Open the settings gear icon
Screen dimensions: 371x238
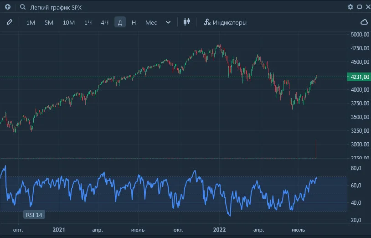[x=350, y=7]
